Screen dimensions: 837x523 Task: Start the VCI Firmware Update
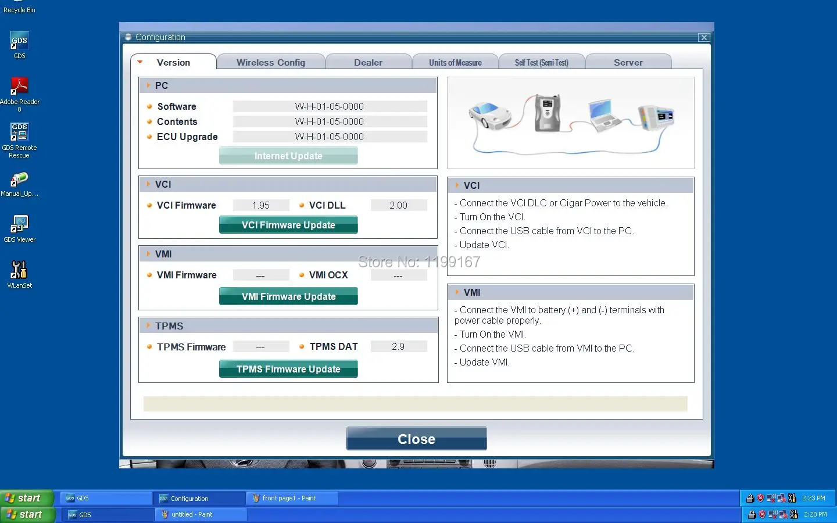pos(288,225)
